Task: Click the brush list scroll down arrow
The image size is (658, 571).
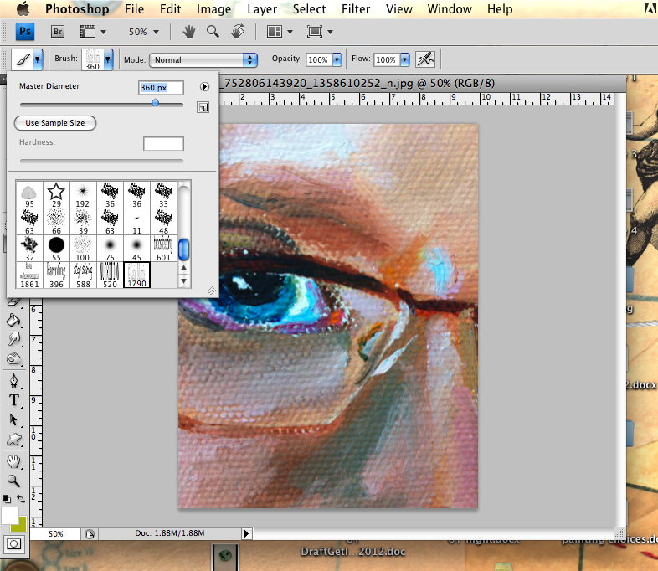Action: [184, 281]
